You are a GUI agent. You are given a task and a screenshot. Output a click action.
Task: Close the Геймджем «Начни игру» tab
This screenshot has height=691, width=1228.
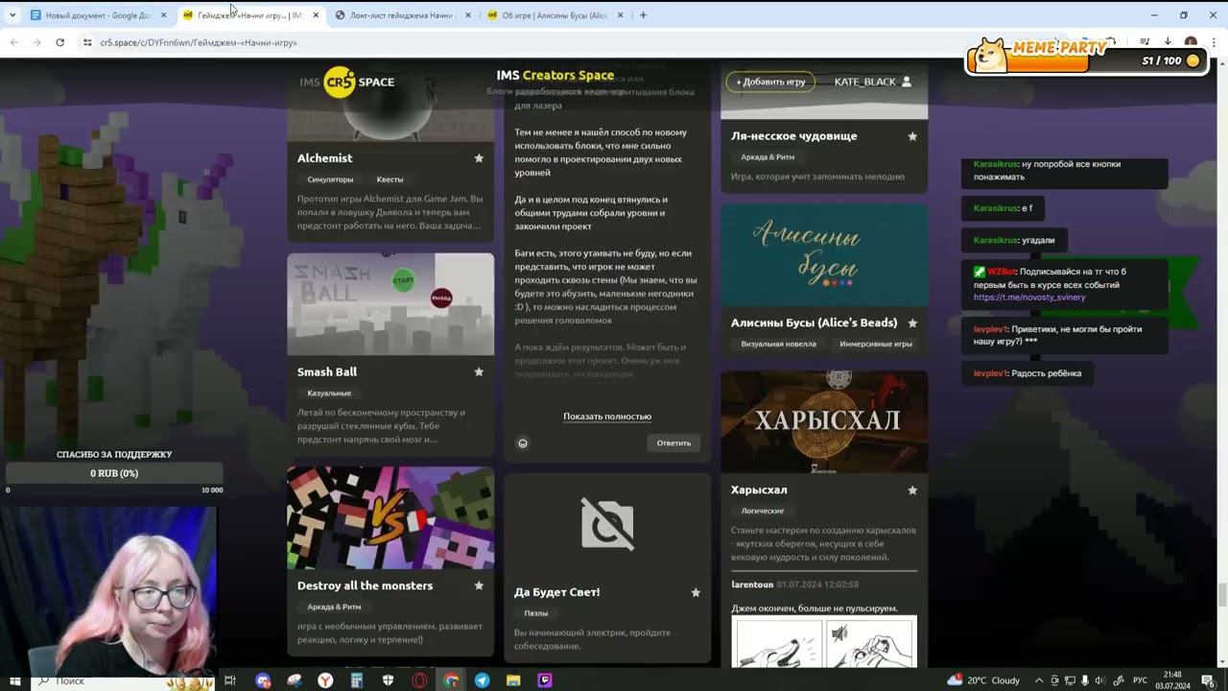click(x=316, y=15)
